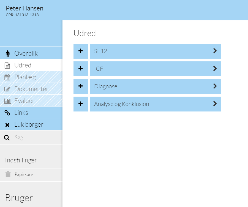Open the Overblik menu item
The image size is (248, 207).
26,53
